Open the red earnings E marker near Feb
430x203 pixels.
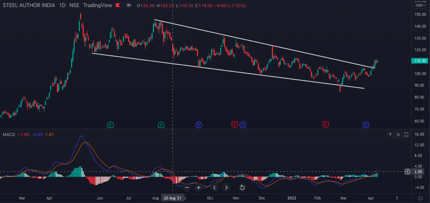[x=325, y=125]
